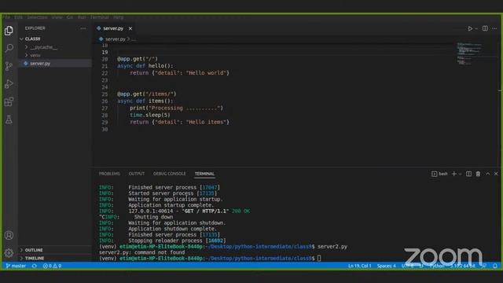Screen dimensions: 503x283
Task: Click the time.sleep(5) code line
Action: coord(150,116)
